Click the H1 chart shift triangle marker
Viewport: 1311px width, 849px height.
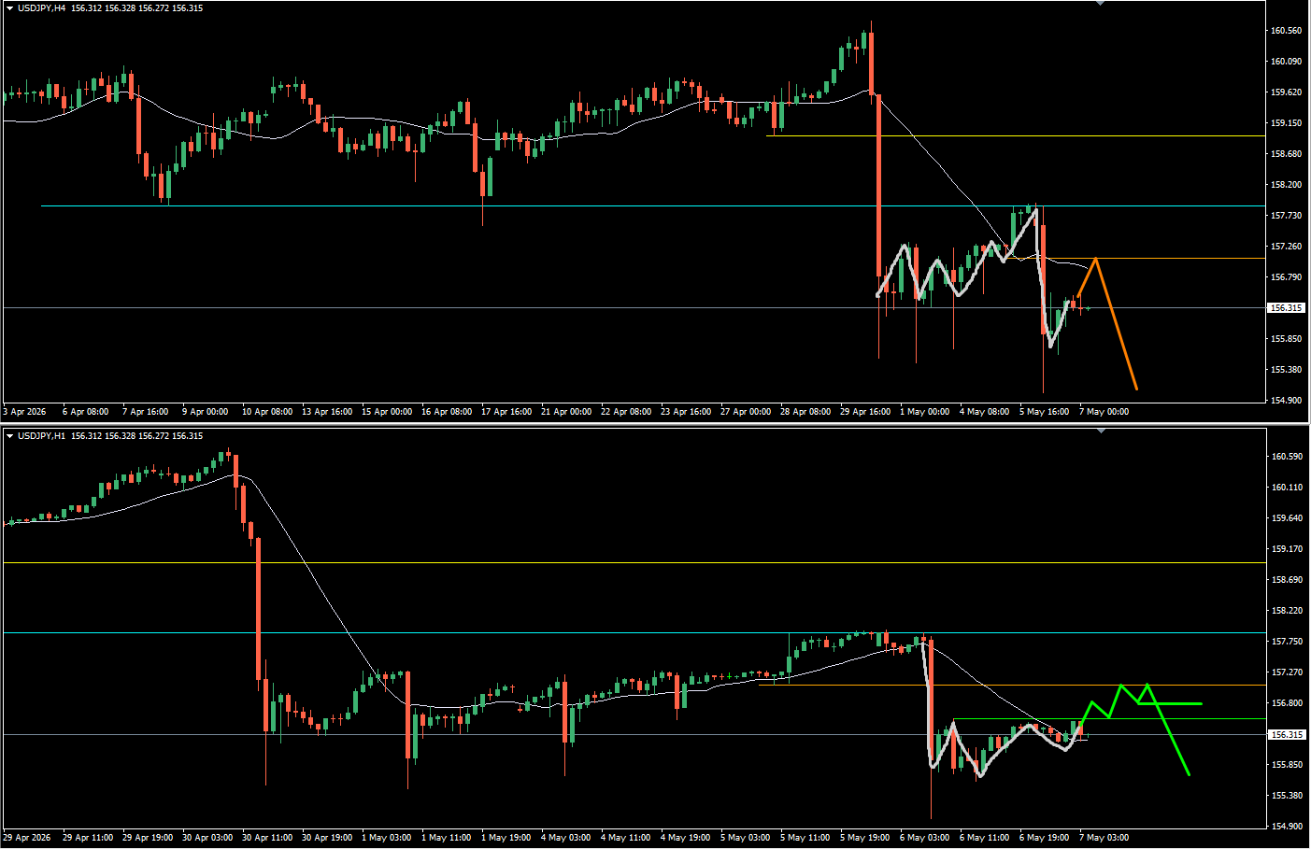click(1100, 431)
